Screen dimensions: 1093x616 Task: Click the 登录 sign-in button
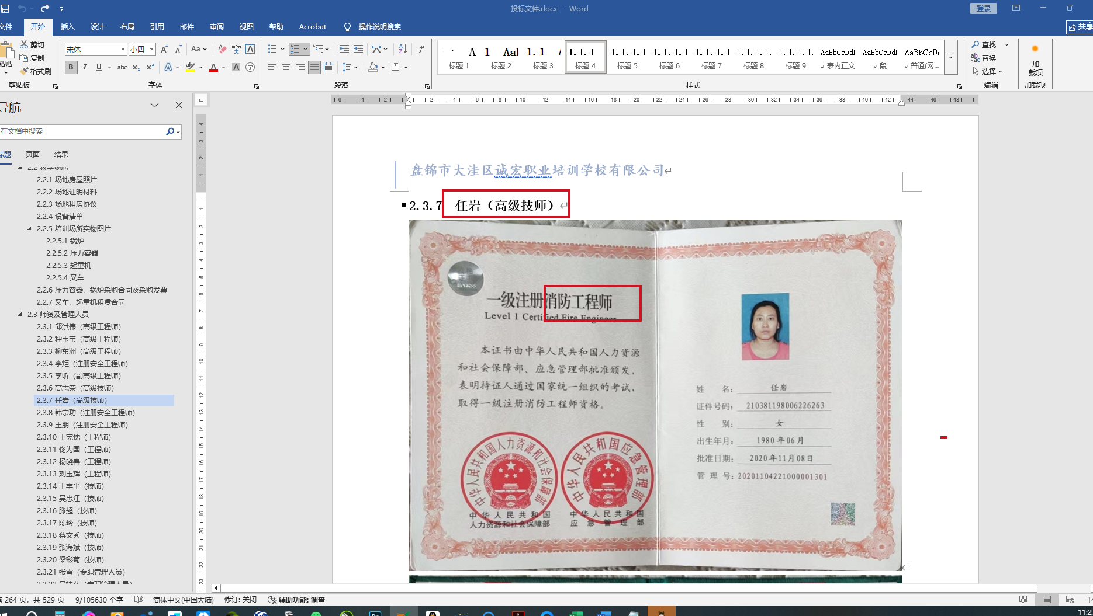coord(984,9)
